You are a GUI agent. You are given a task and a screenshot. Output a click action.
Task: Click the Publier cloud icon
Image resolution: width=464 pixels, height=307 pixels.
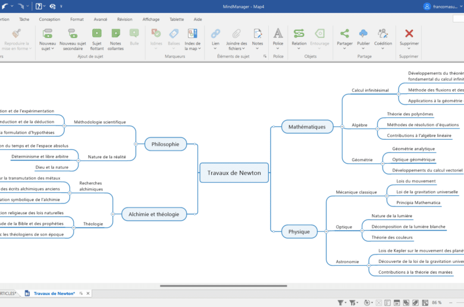coord(363,34)
